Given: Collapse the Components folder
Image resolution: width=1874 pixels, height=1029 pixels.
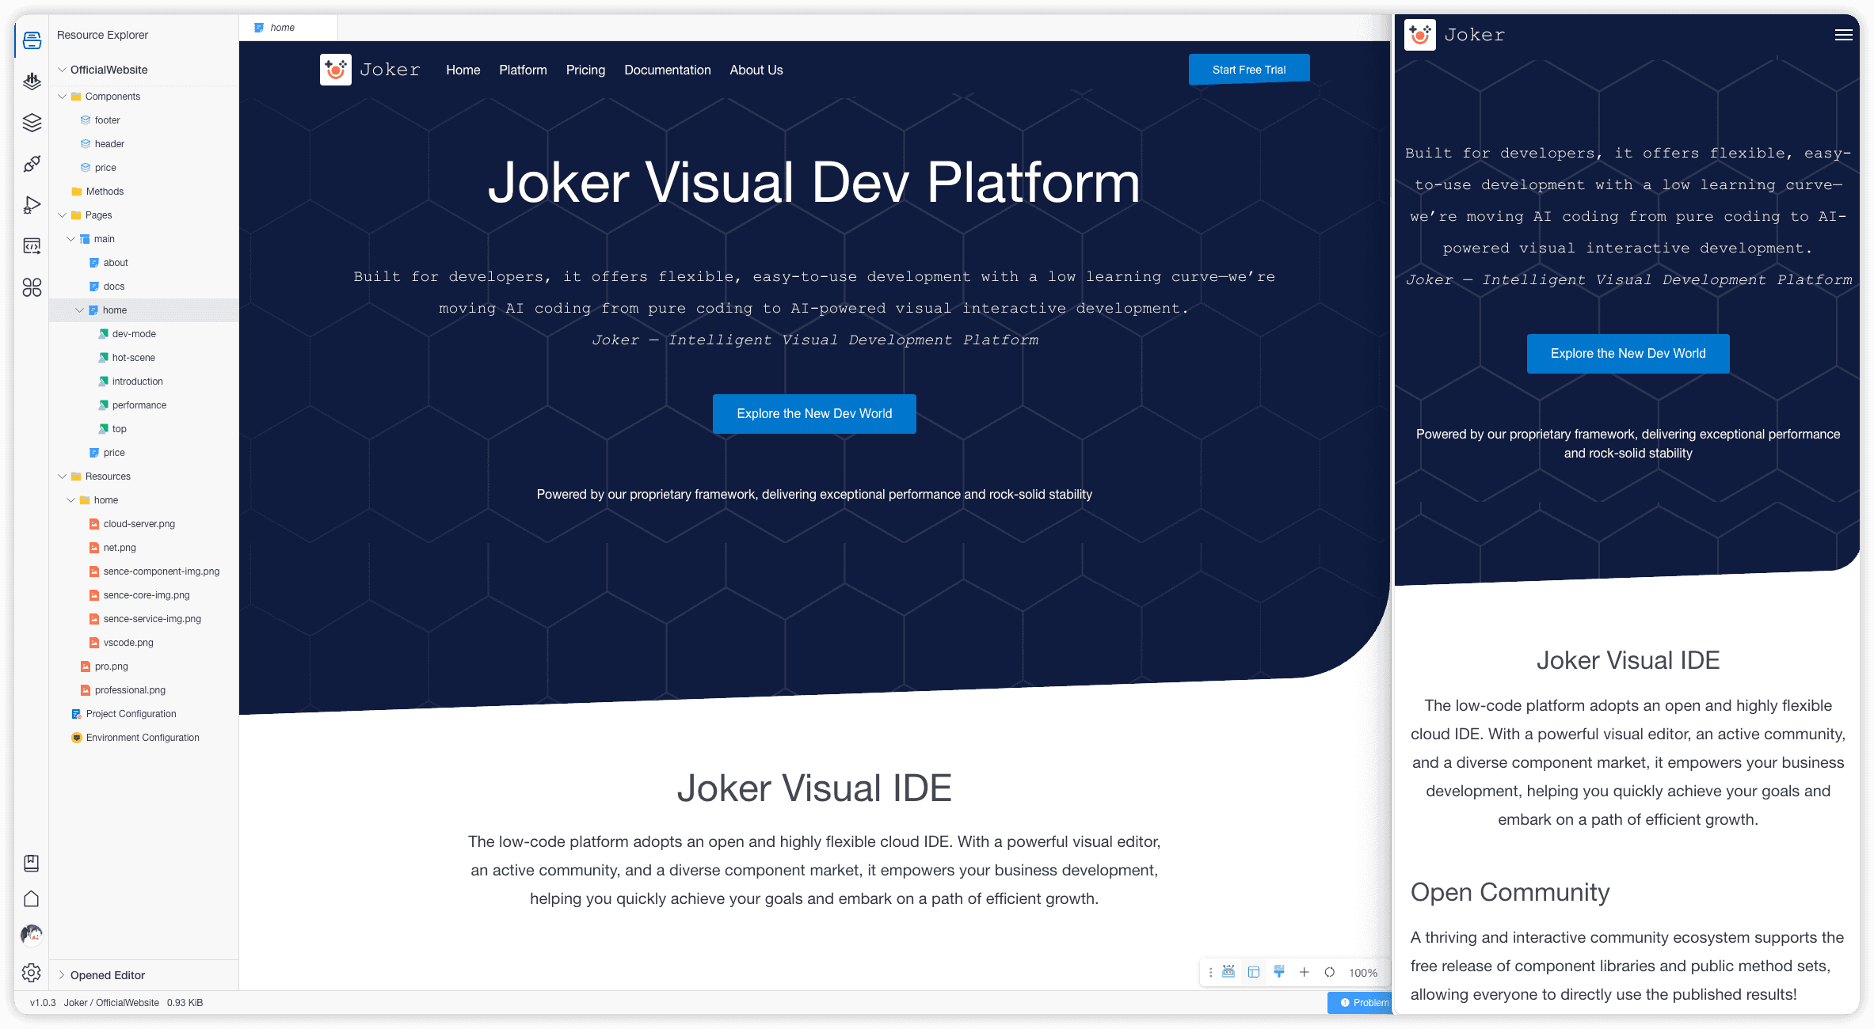Looking at the screenshot, I should (x=63, y=97).
